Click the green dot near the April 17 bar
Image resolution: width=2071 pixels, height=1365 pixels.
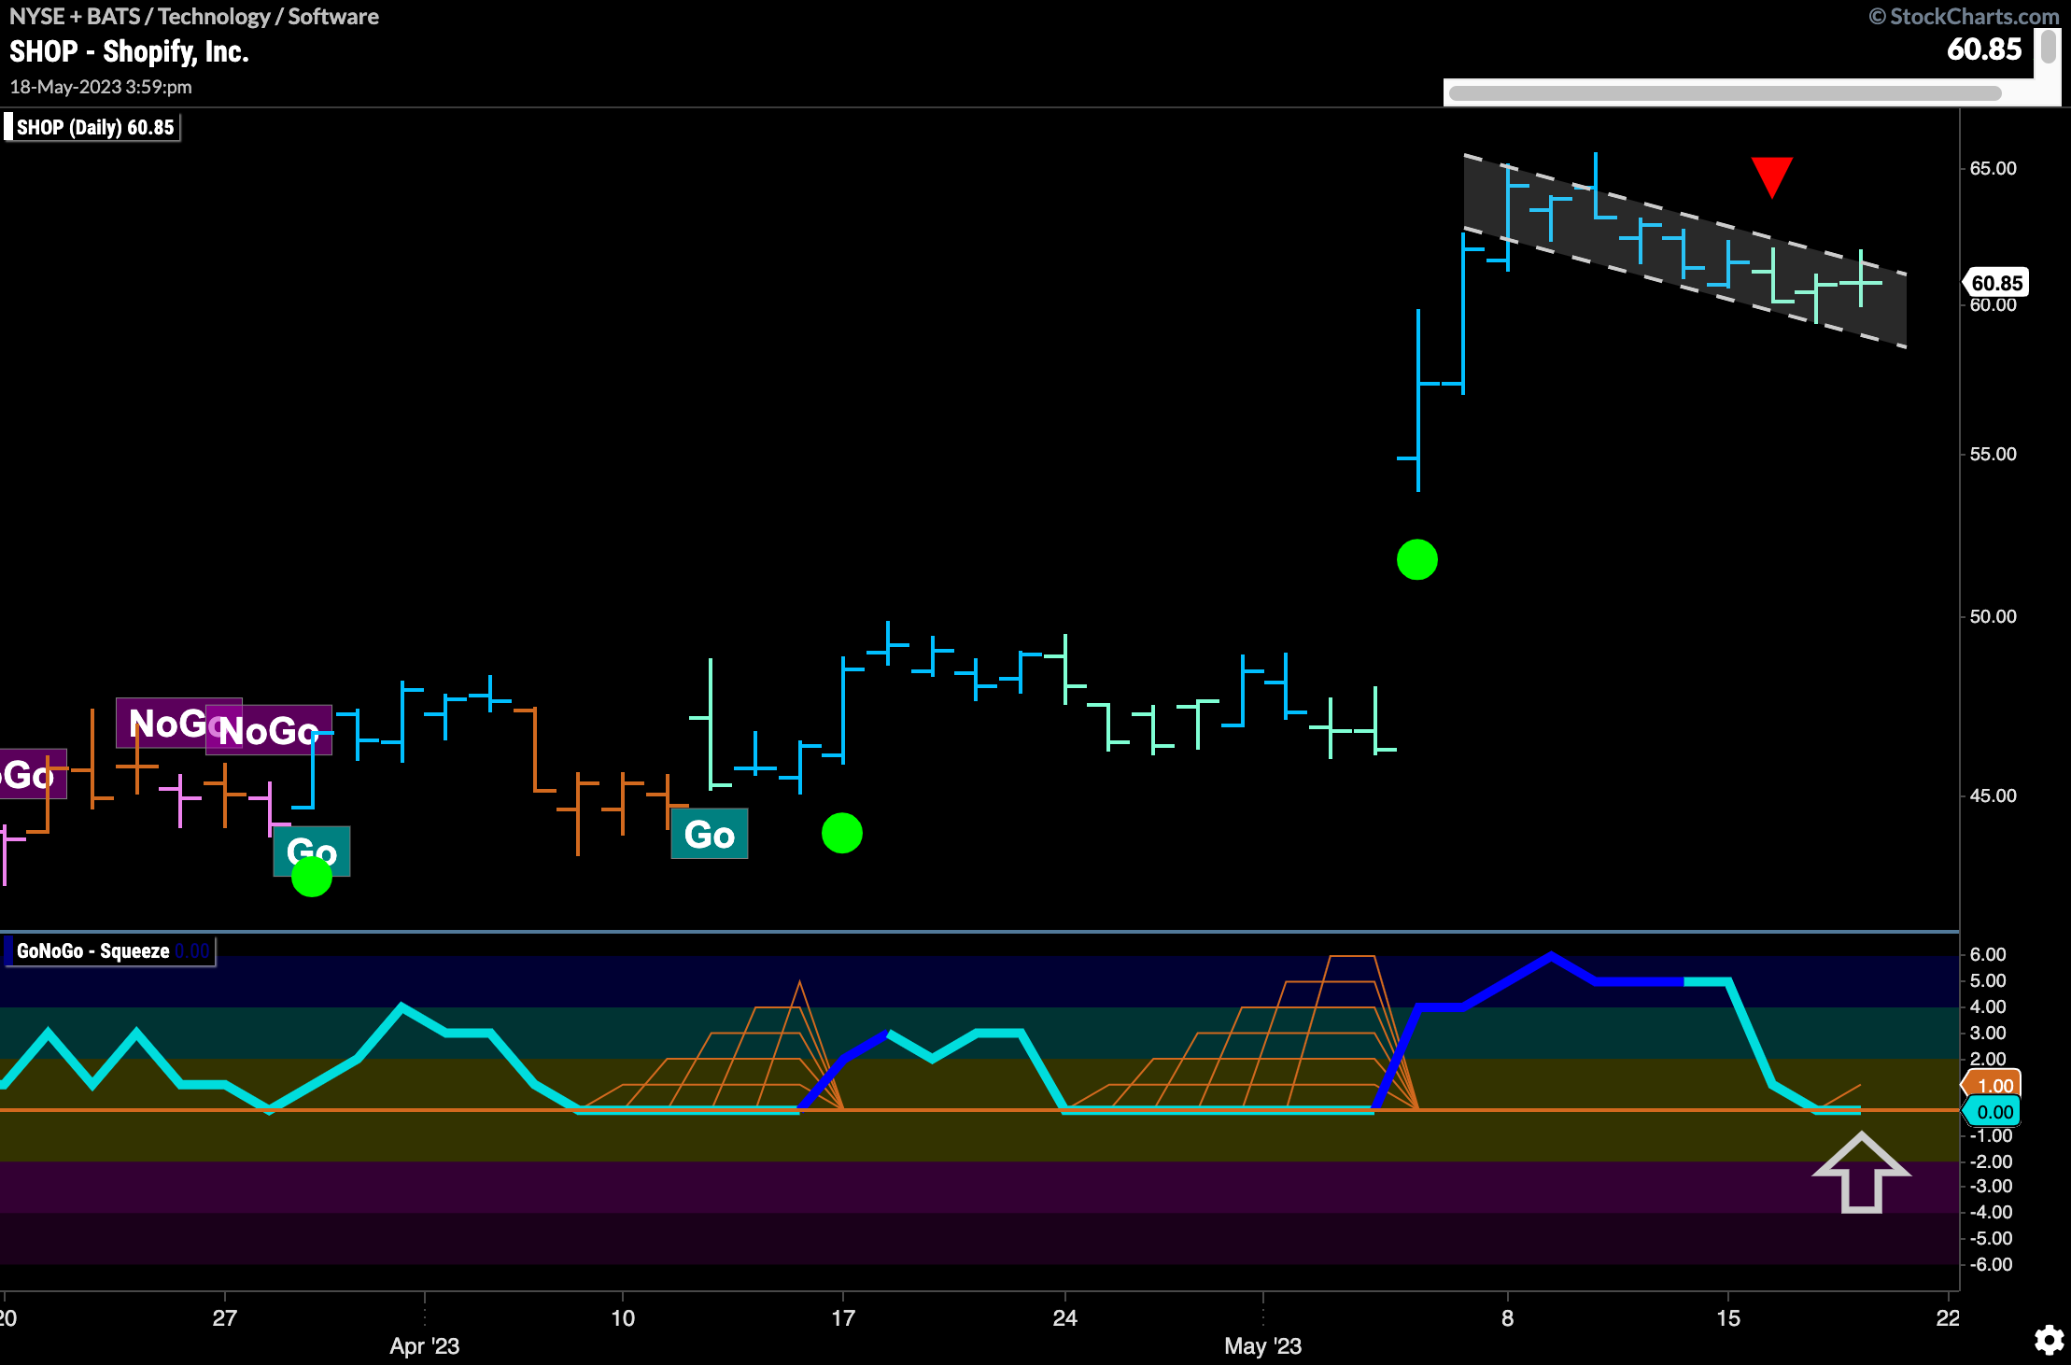pos(841,833)
